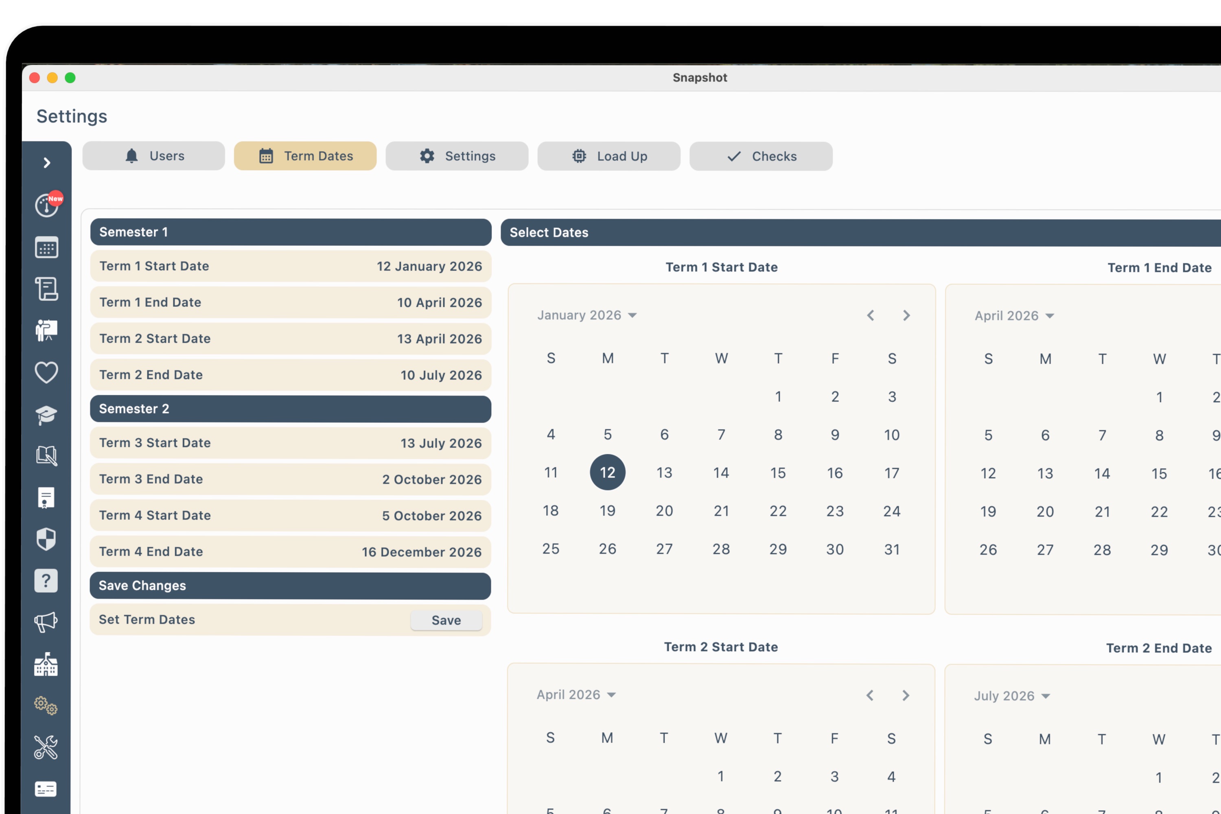Open the teacher at whiteboard sidebar icon
The image size is (1221, 814).
46,330
